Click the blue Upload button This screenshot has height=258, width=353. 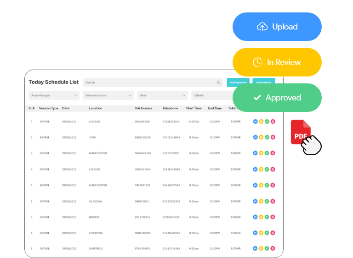[277, 27]
